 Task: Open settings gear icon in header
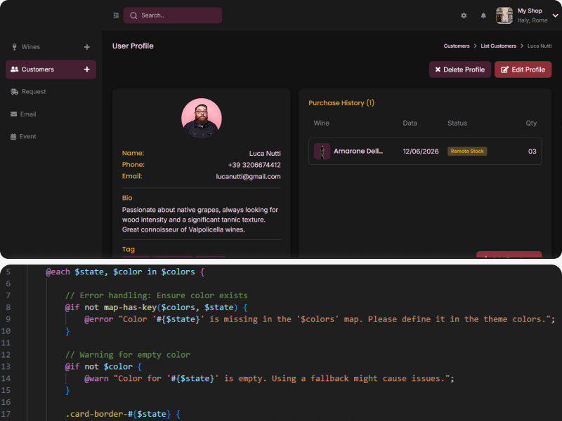pyautogui.click(x=464, y=15)
